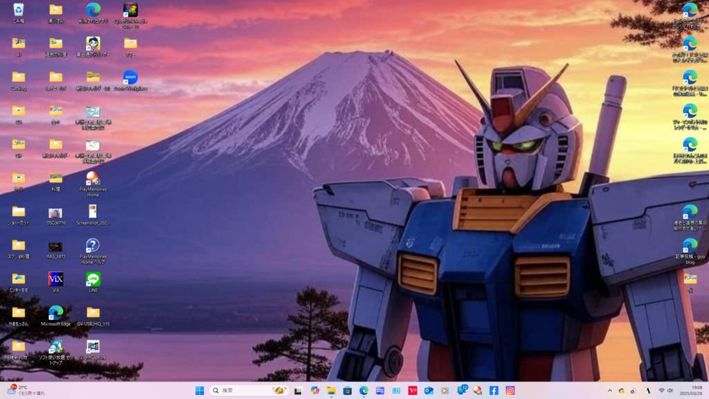Image resolution: width=709 pixels, height=399 pixels.
Task: Open Instagram from the taskbar
Action: coord(510,391)
